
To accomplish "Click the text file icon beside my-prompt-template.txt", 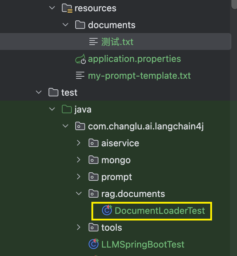I will click(80, 75).
